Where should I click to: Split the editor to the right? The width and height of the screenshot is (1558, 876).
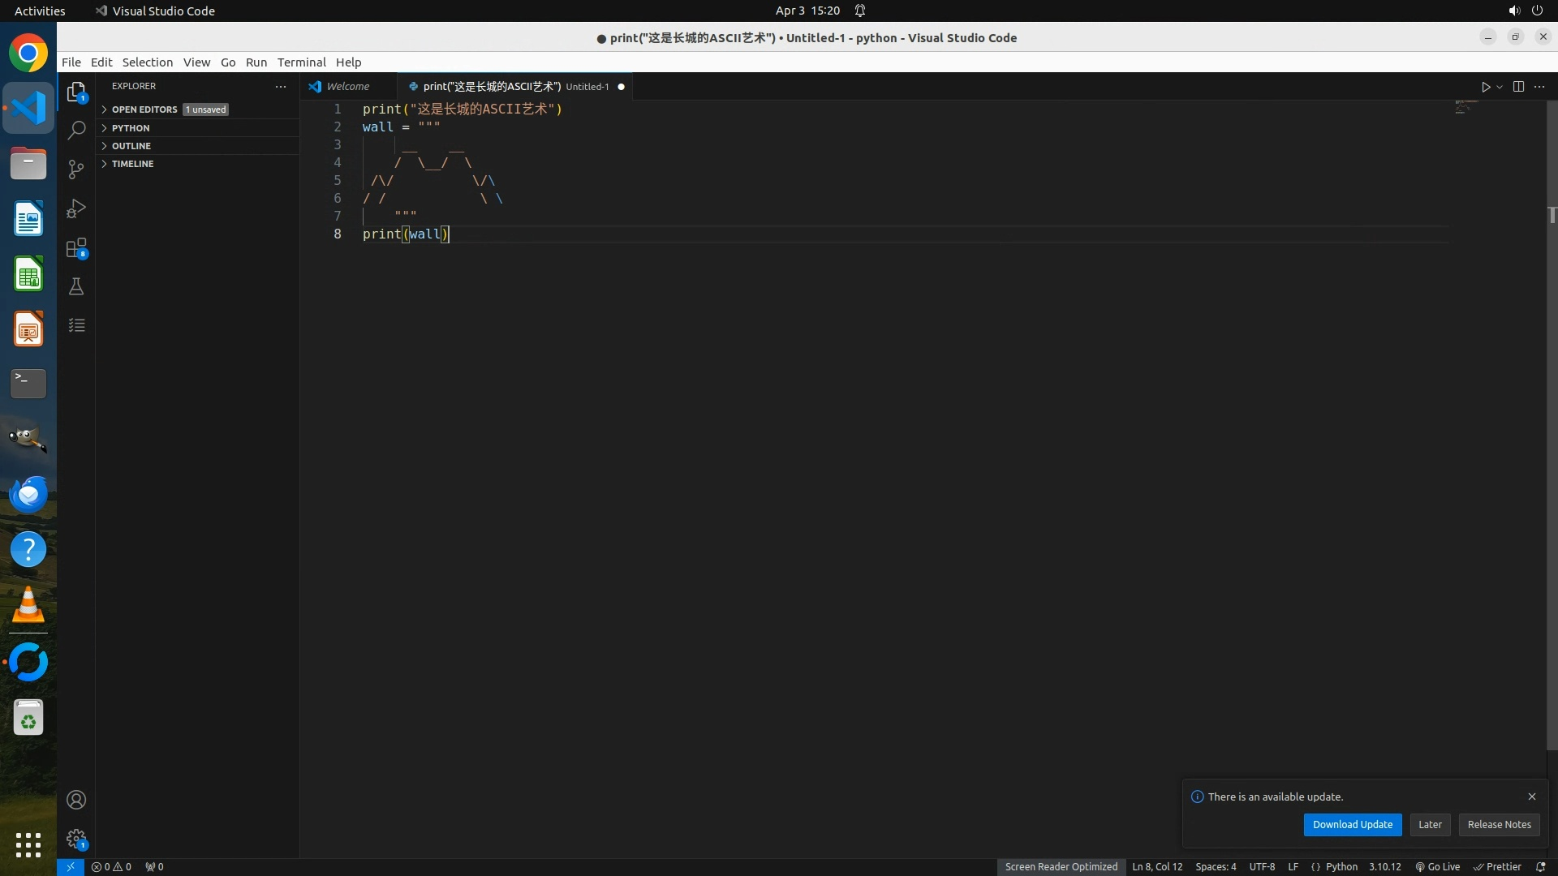[1518, 87]
